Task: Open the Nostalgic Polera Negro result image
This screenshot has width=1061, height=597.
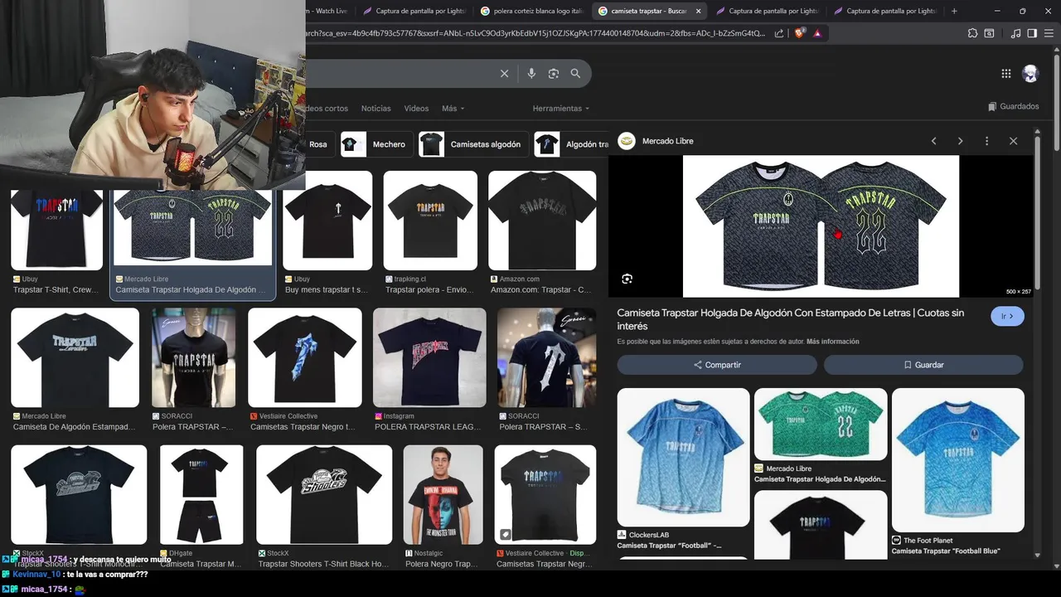Action: click(443, 495)
